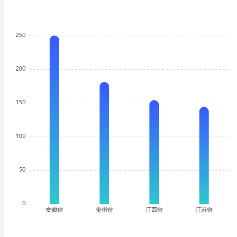
Task: Click the 江西省 bar in the chart
Action: 154,152
